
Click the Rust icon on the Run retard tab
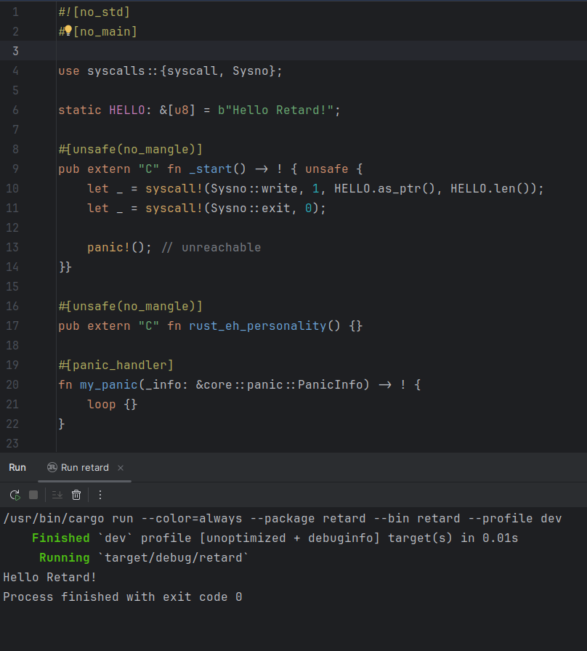tap(52, 467)
